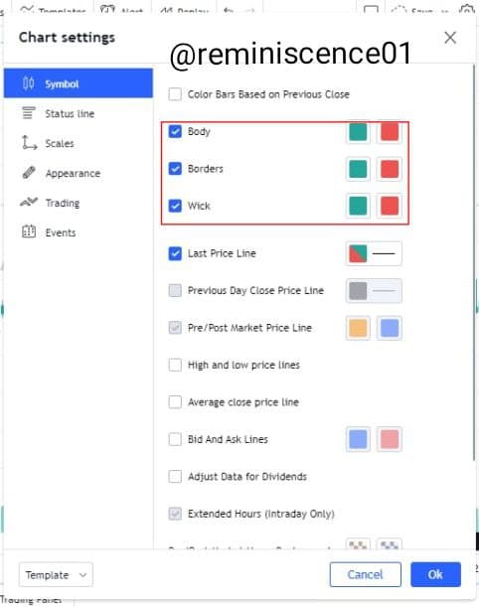The image size is (479, 607).
Task: Click the Scales axis icon
Action: [29, 143]
